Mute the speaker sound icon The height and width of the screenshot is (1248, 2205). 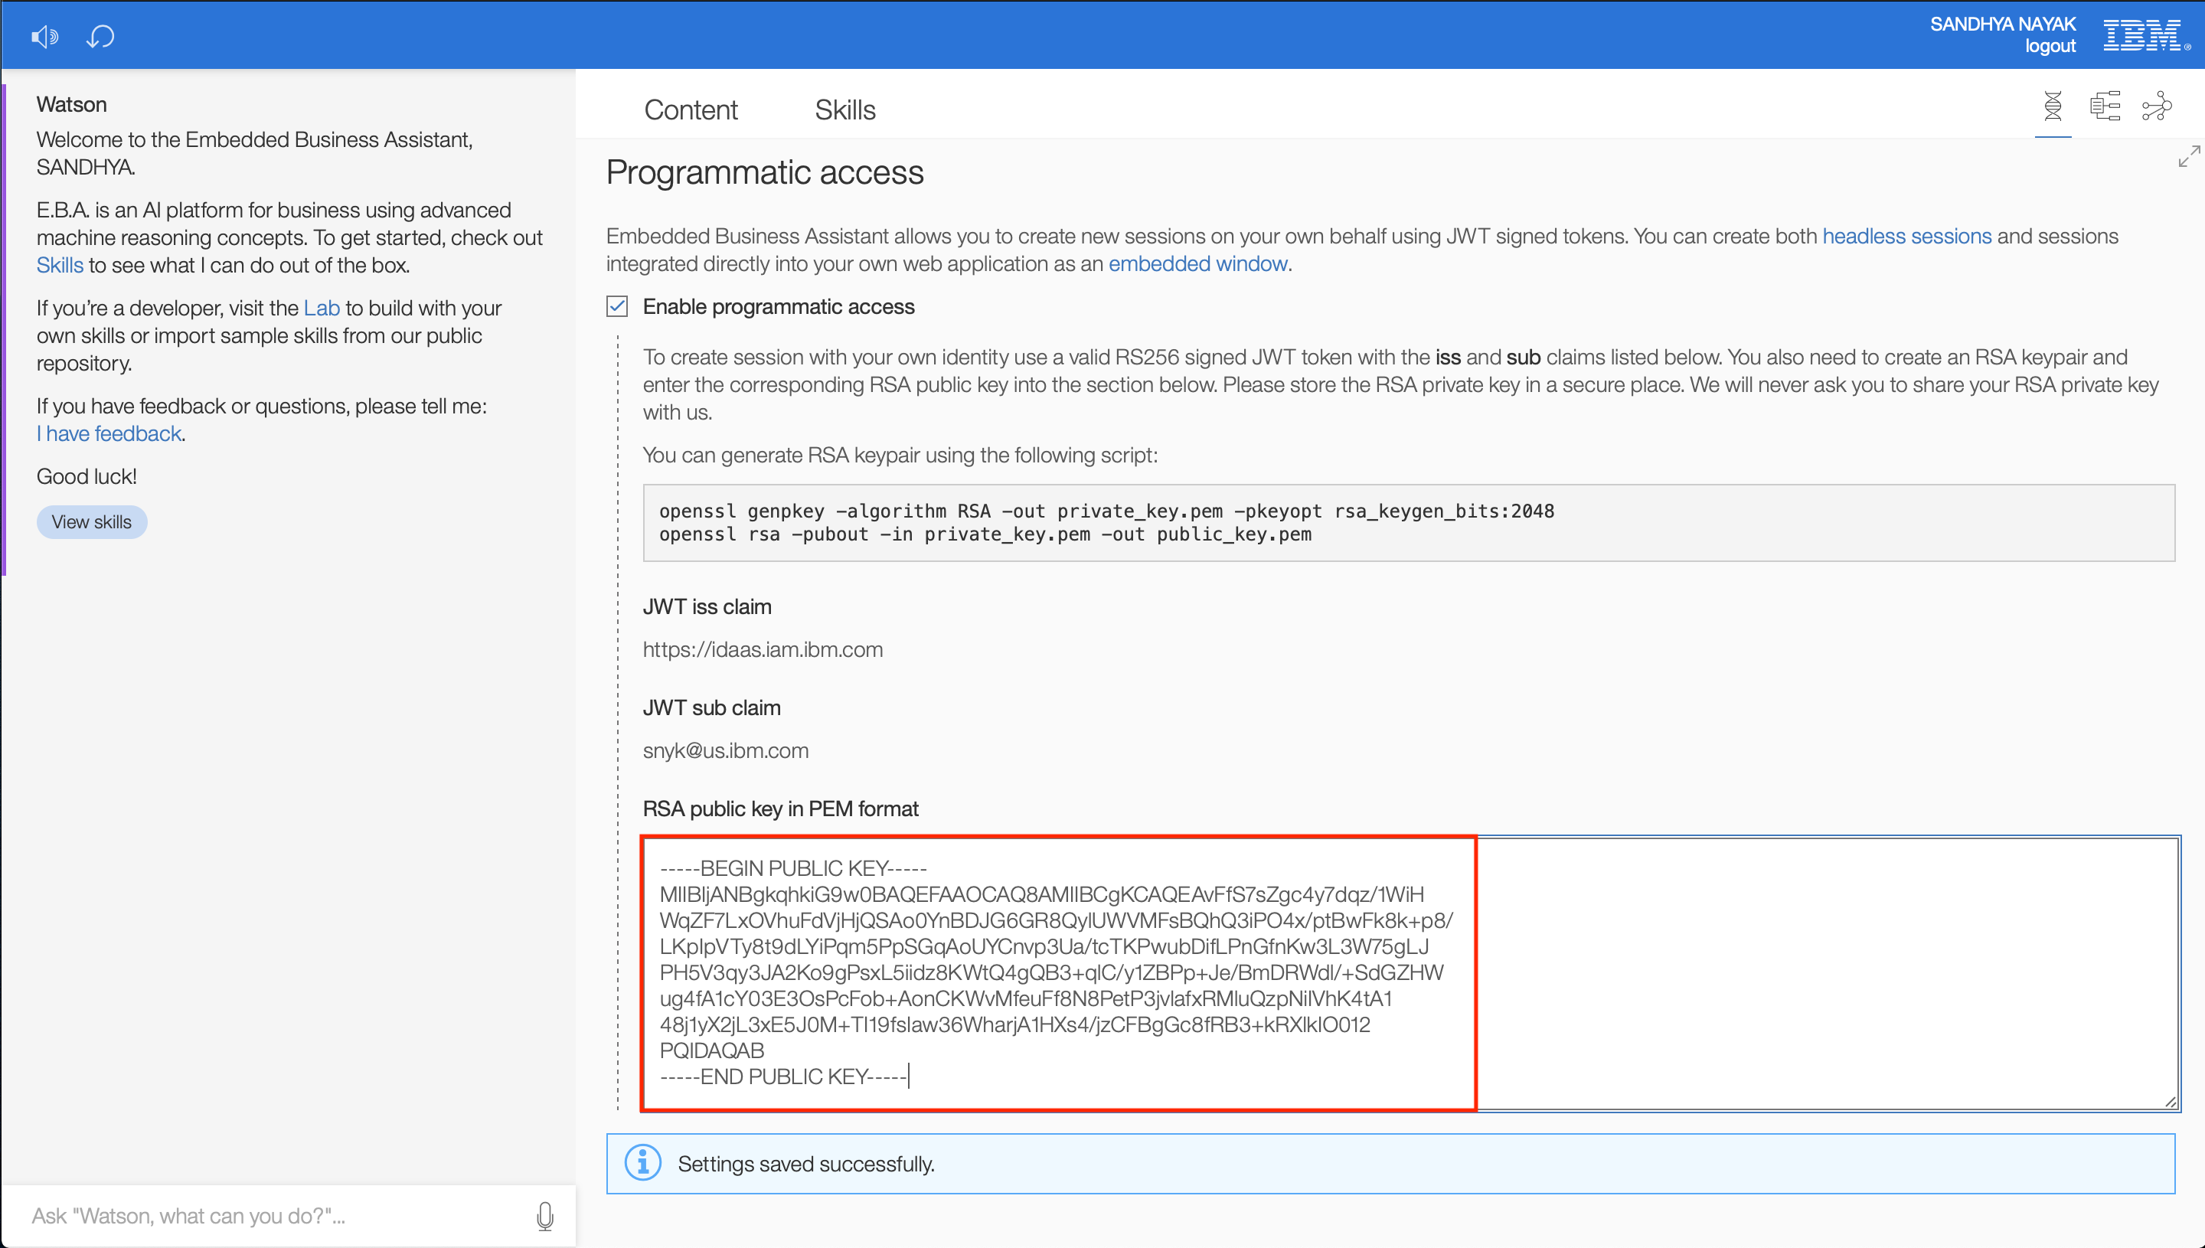(x=44, y=37)
